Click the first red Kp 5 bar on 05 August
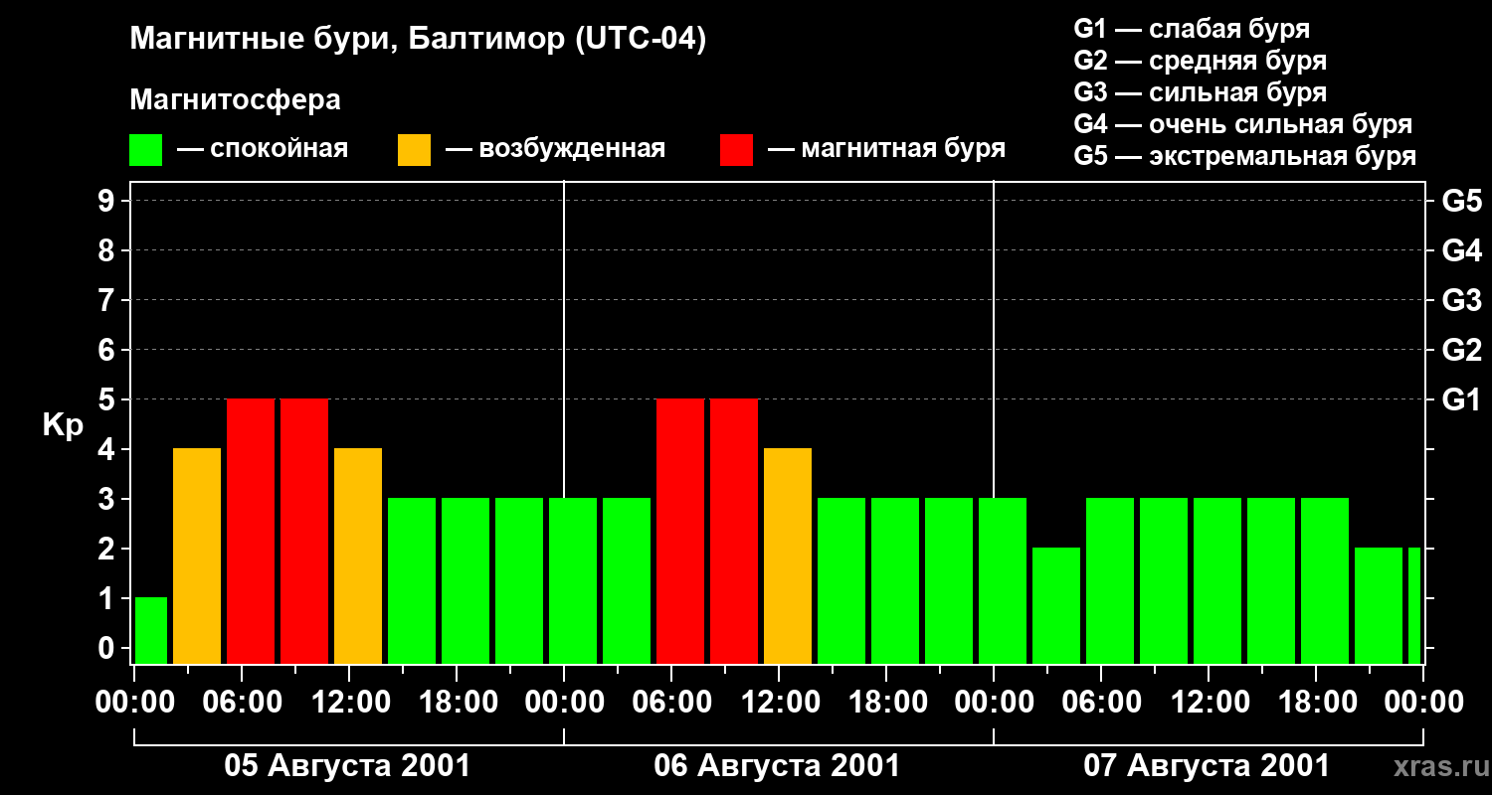The height and width of the screenshot is (795, 1492). (x=251, y=532)
